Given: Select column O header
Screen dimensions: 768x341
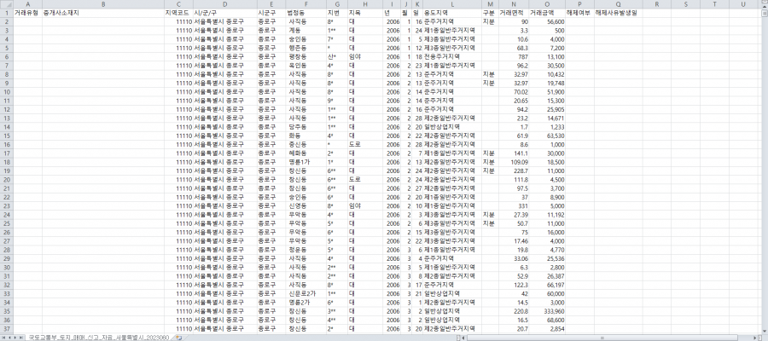Looking at the screenshot, I should (x=547, y=4).
